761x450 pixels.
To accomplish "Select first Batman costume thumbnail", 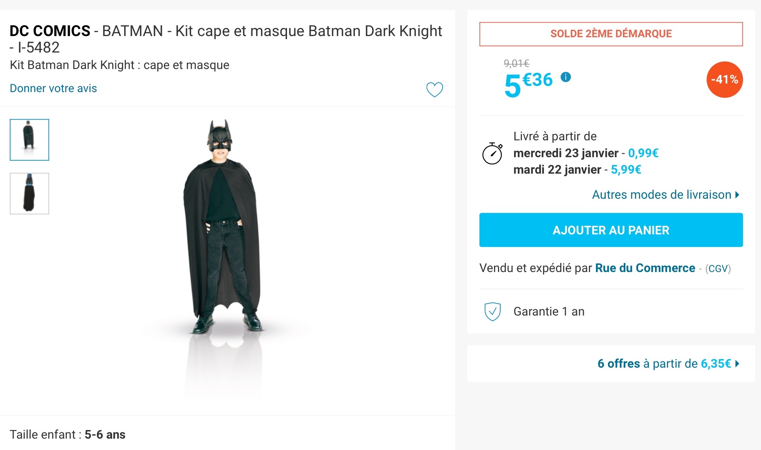I will click(x=29, y=140).
